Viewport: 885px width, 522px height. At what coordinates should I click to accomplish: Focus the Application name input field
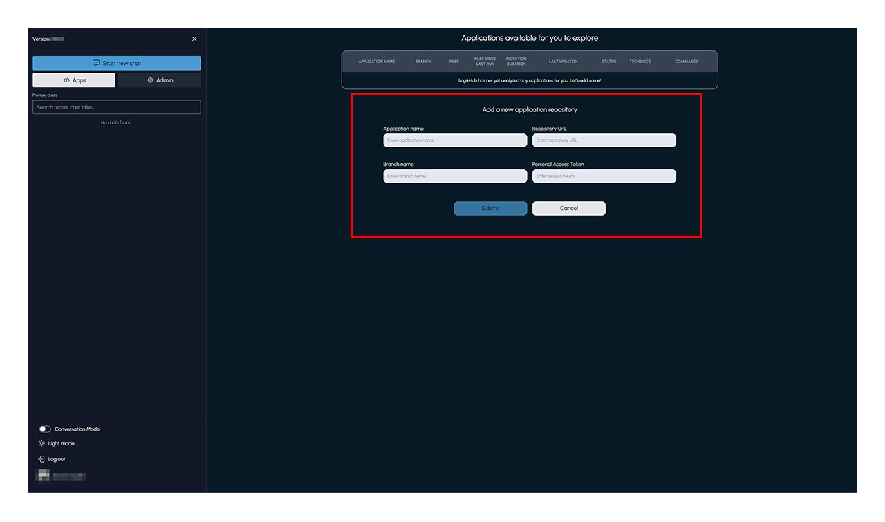(x=455, y=140)
